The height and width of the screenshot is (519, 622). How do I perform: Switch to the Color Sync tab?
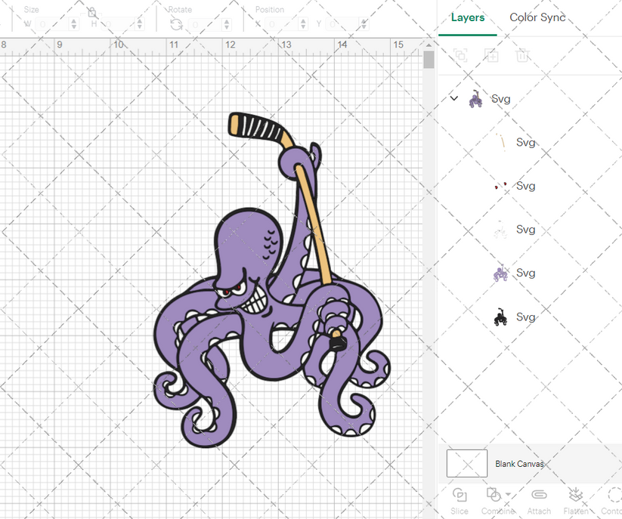click(537, 17)
